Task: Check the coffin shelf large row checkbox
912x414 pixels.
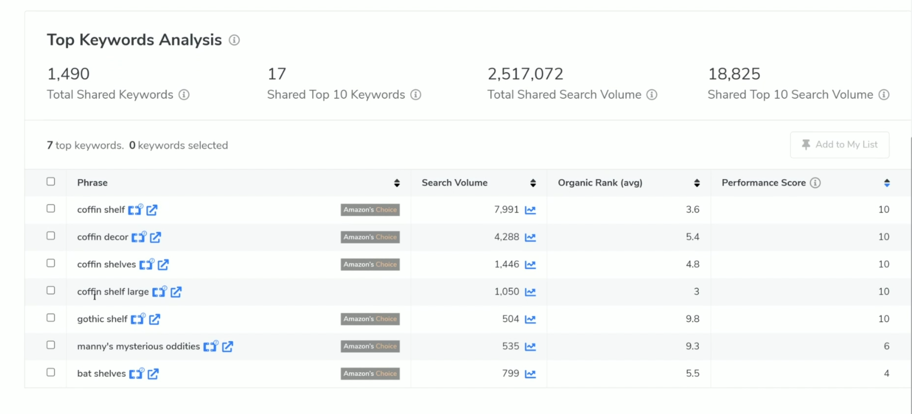Action: [51, 290]
